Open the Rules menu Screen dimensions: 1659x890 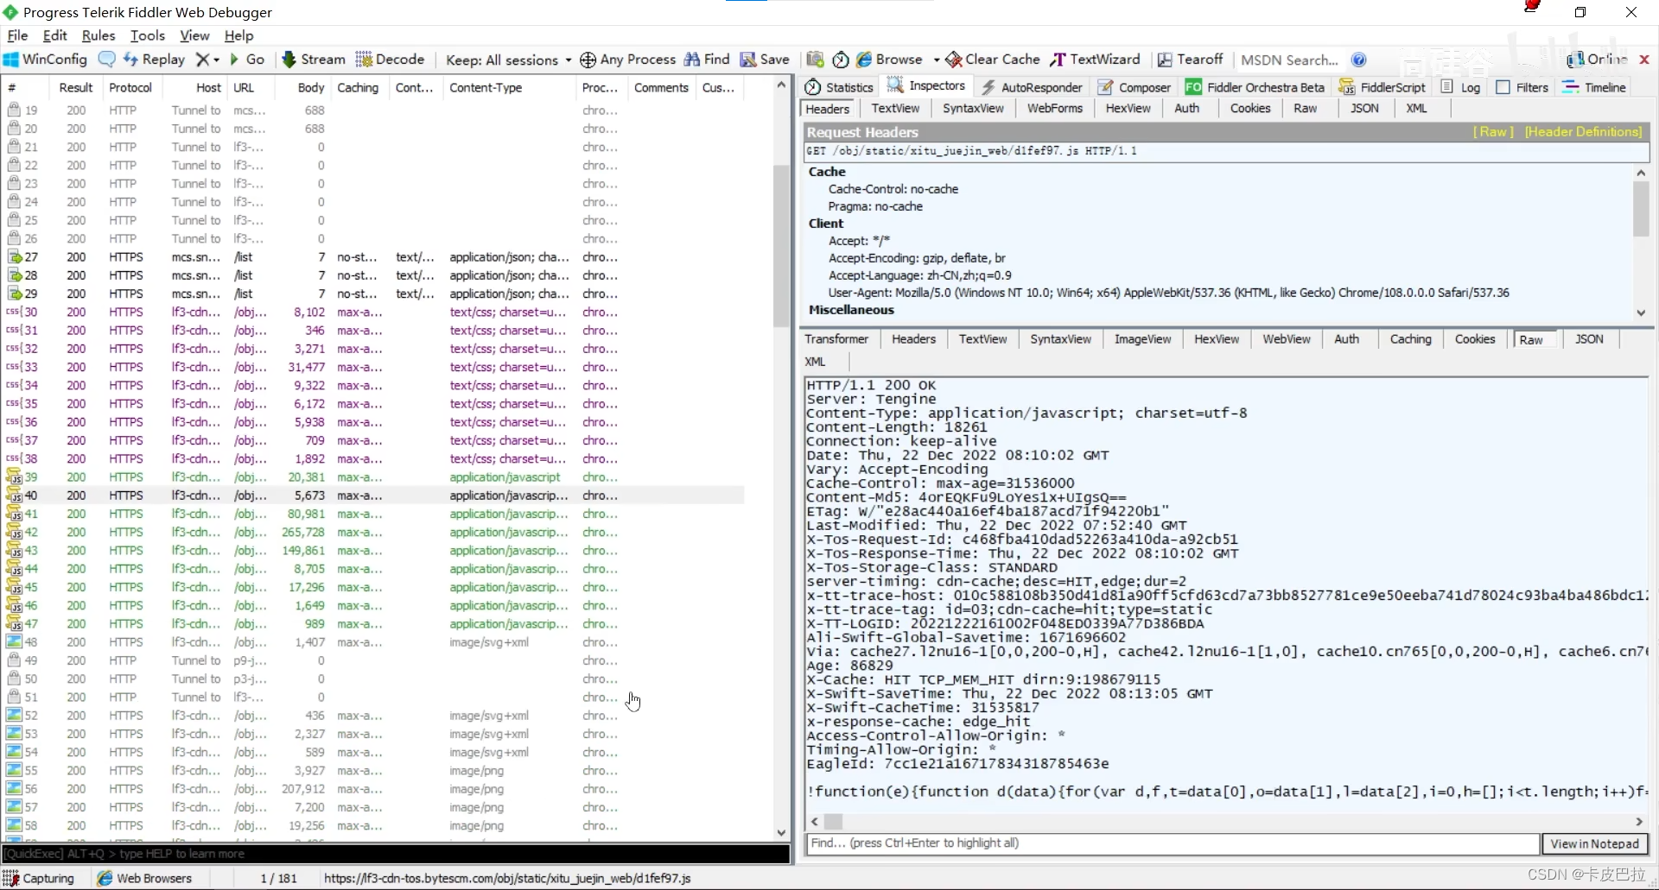(x=98, y=35)
